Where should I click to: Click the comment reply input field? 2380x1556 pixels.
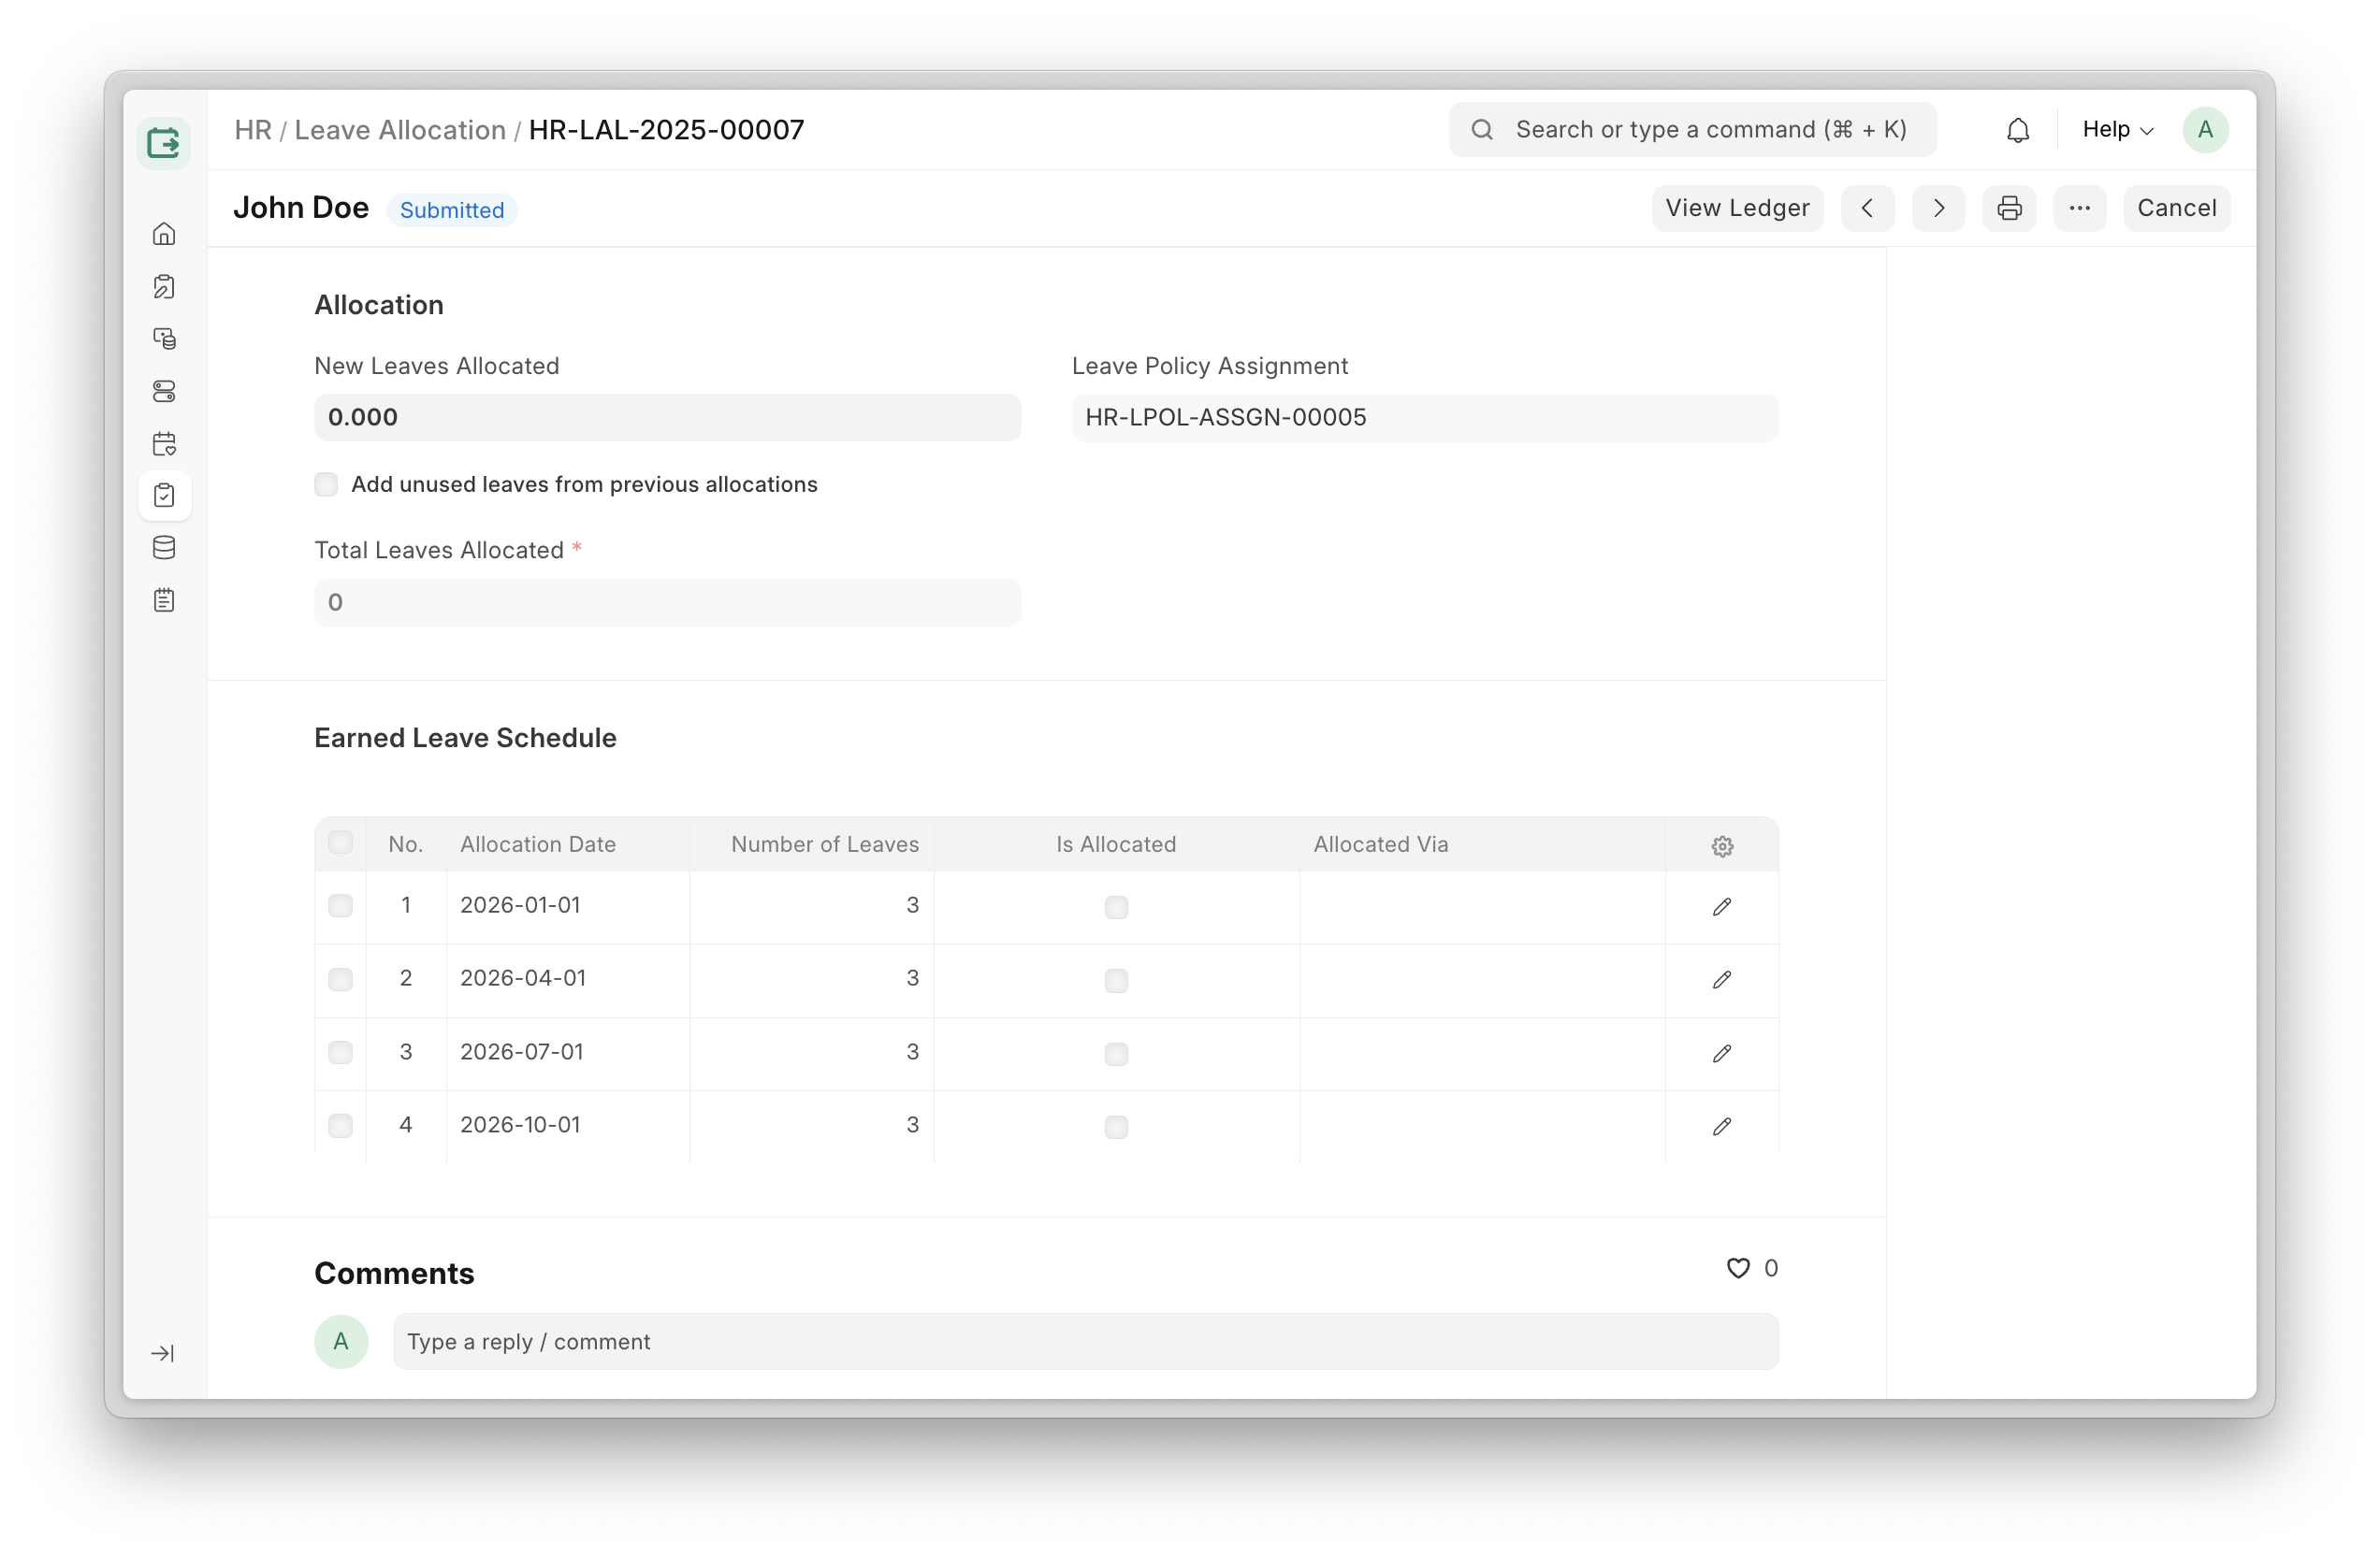[x=1085, y=1341]
